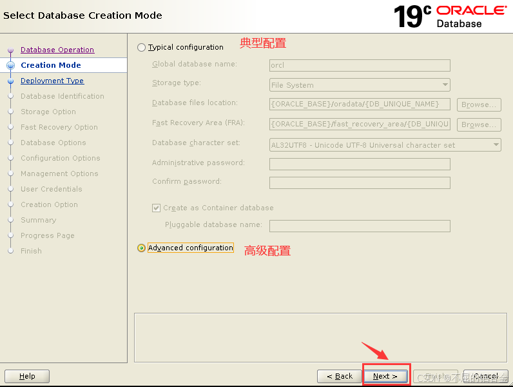
Task: Click the Global database name field
Action: [x=360, y=65]
